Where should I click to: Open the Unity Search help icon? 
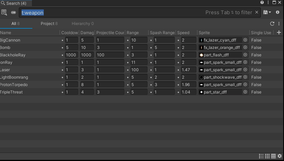[262, 3]
